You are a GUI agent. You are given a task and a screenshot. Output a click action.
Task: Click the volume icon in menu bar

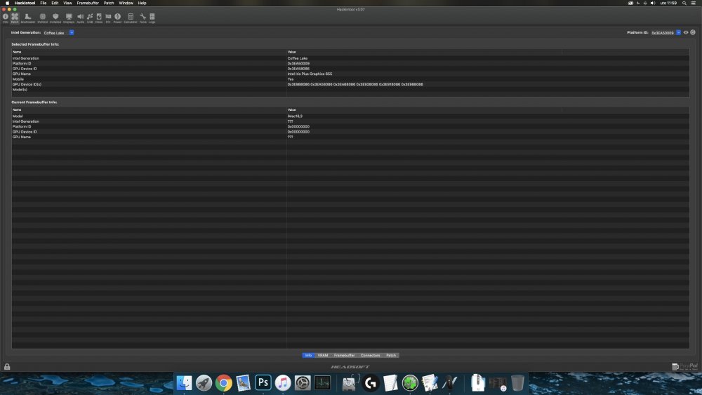(653, 3)
